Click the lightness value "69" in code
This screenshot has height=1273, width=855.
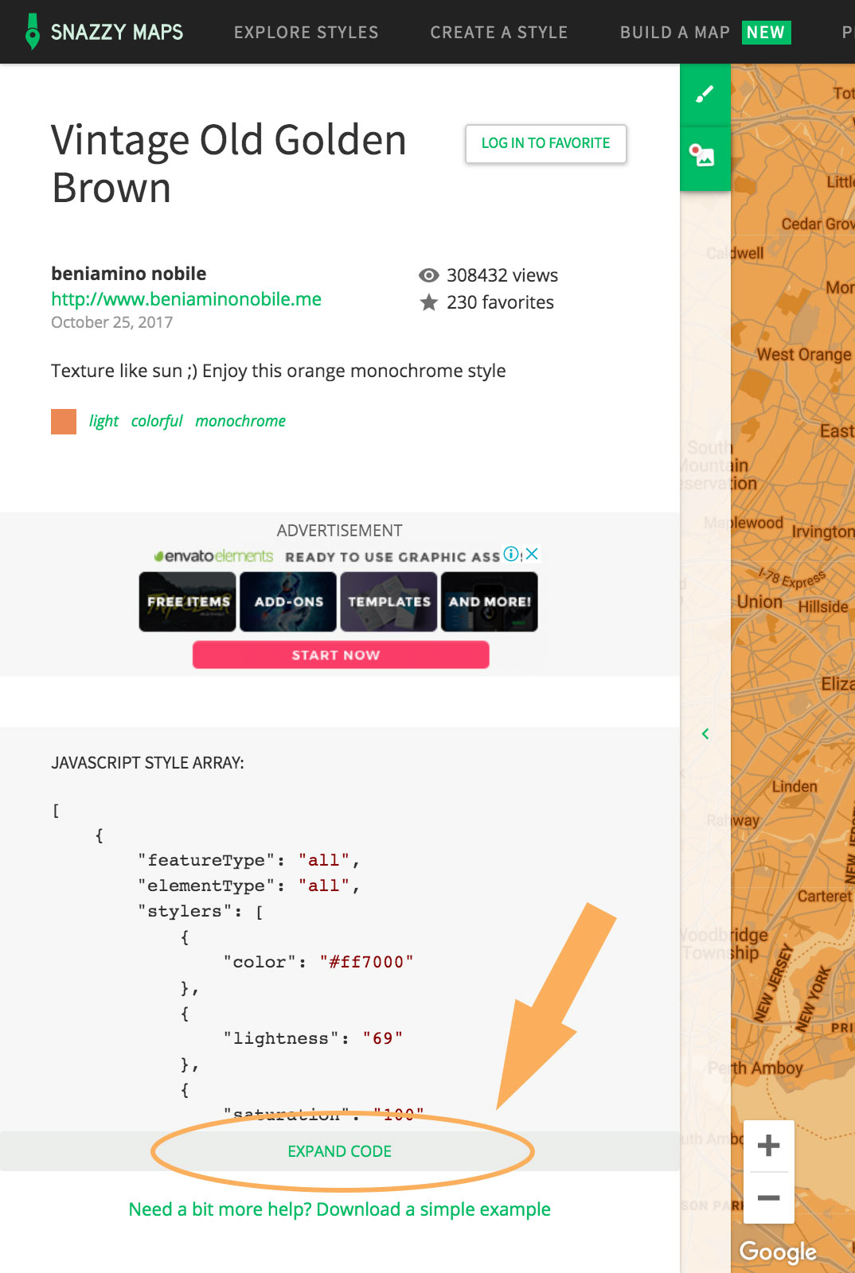point(383,1038)
